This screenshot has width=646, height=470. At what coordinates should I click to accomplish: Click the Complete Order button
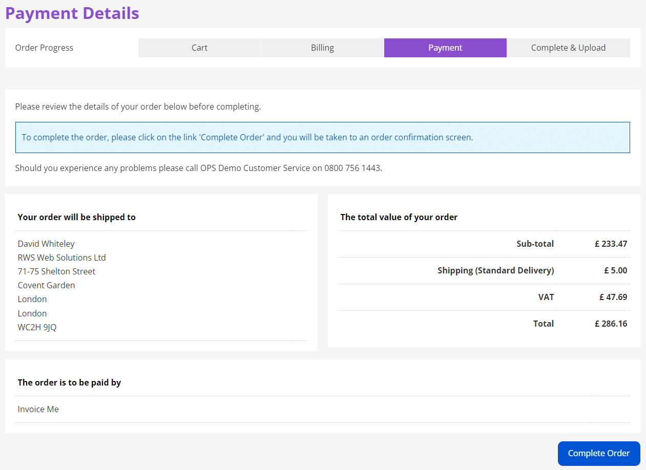(x=598, y=453)
